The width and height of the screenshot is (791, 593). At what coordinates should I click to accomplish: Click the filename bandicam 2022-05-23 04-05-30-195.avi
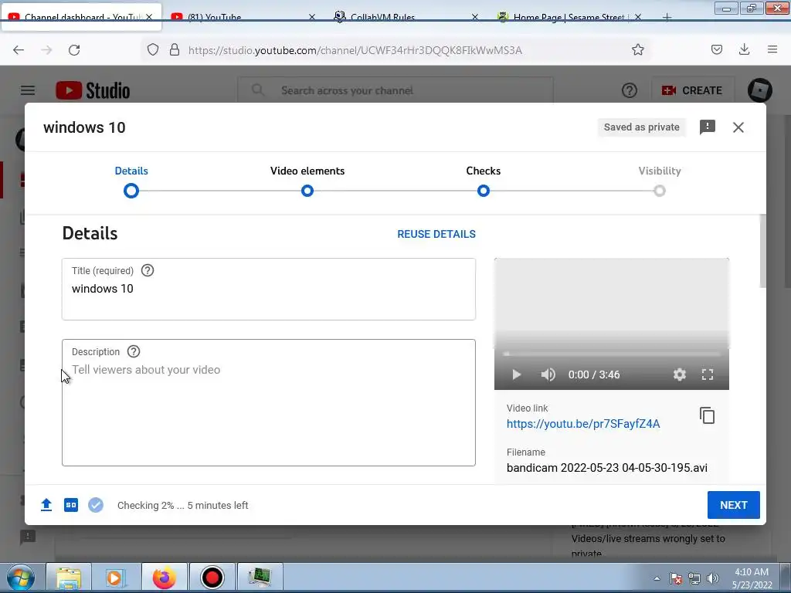click(607, 467)
